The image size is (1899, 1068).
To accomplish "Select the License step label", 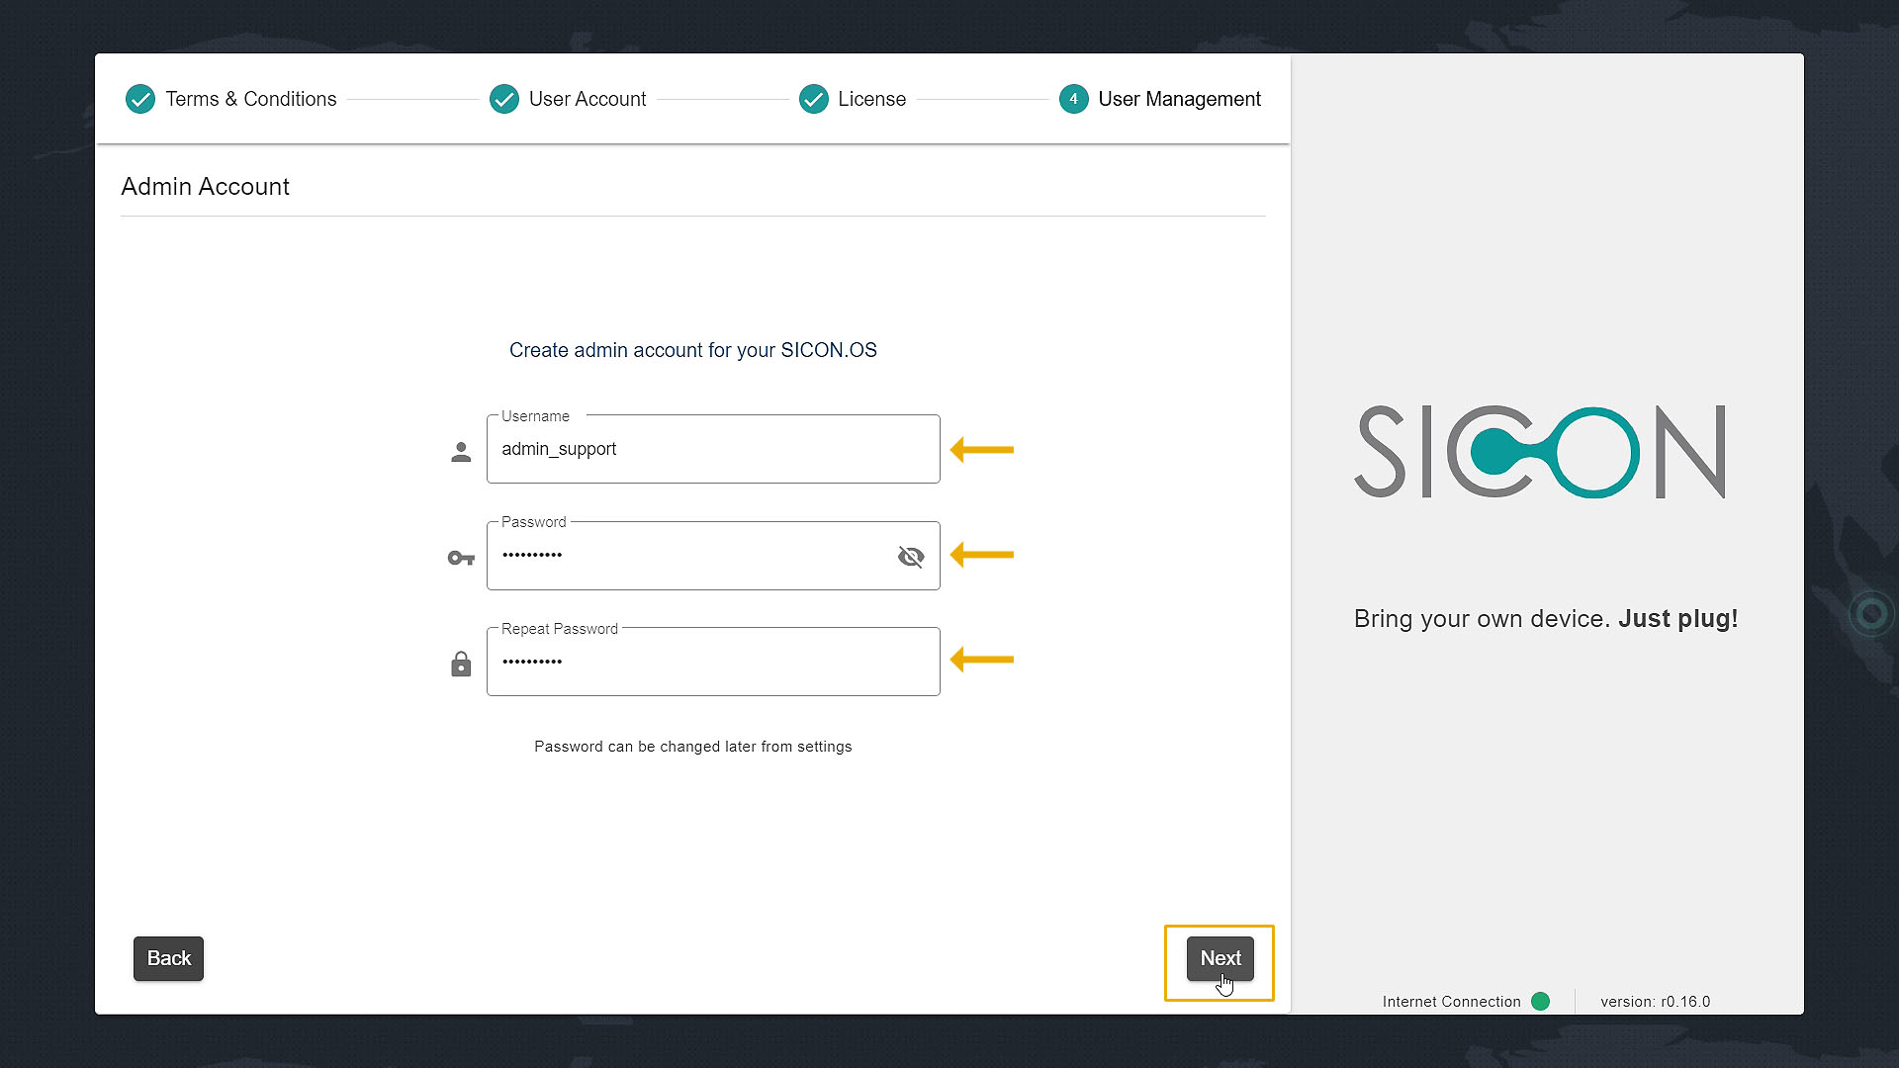I will click(x=871, y=99).
